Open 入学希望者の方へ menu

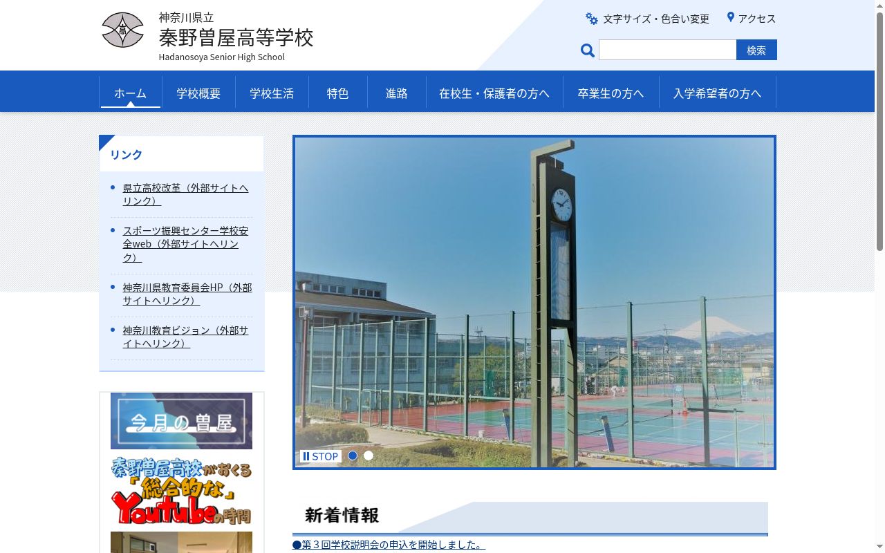[717, 93]
